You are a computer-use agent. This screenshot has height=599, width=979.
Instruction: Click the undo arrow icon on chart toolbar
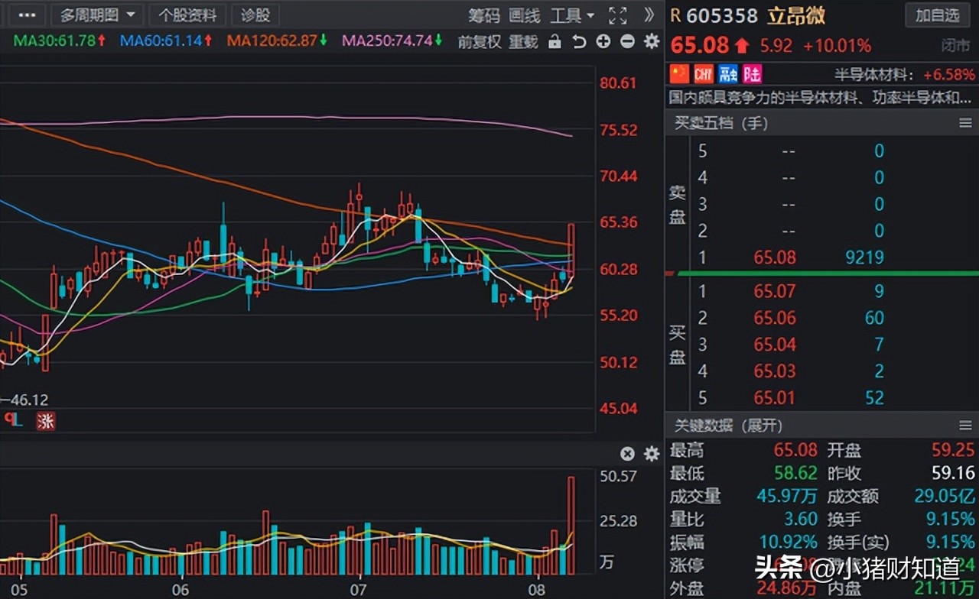click(579, 42)
